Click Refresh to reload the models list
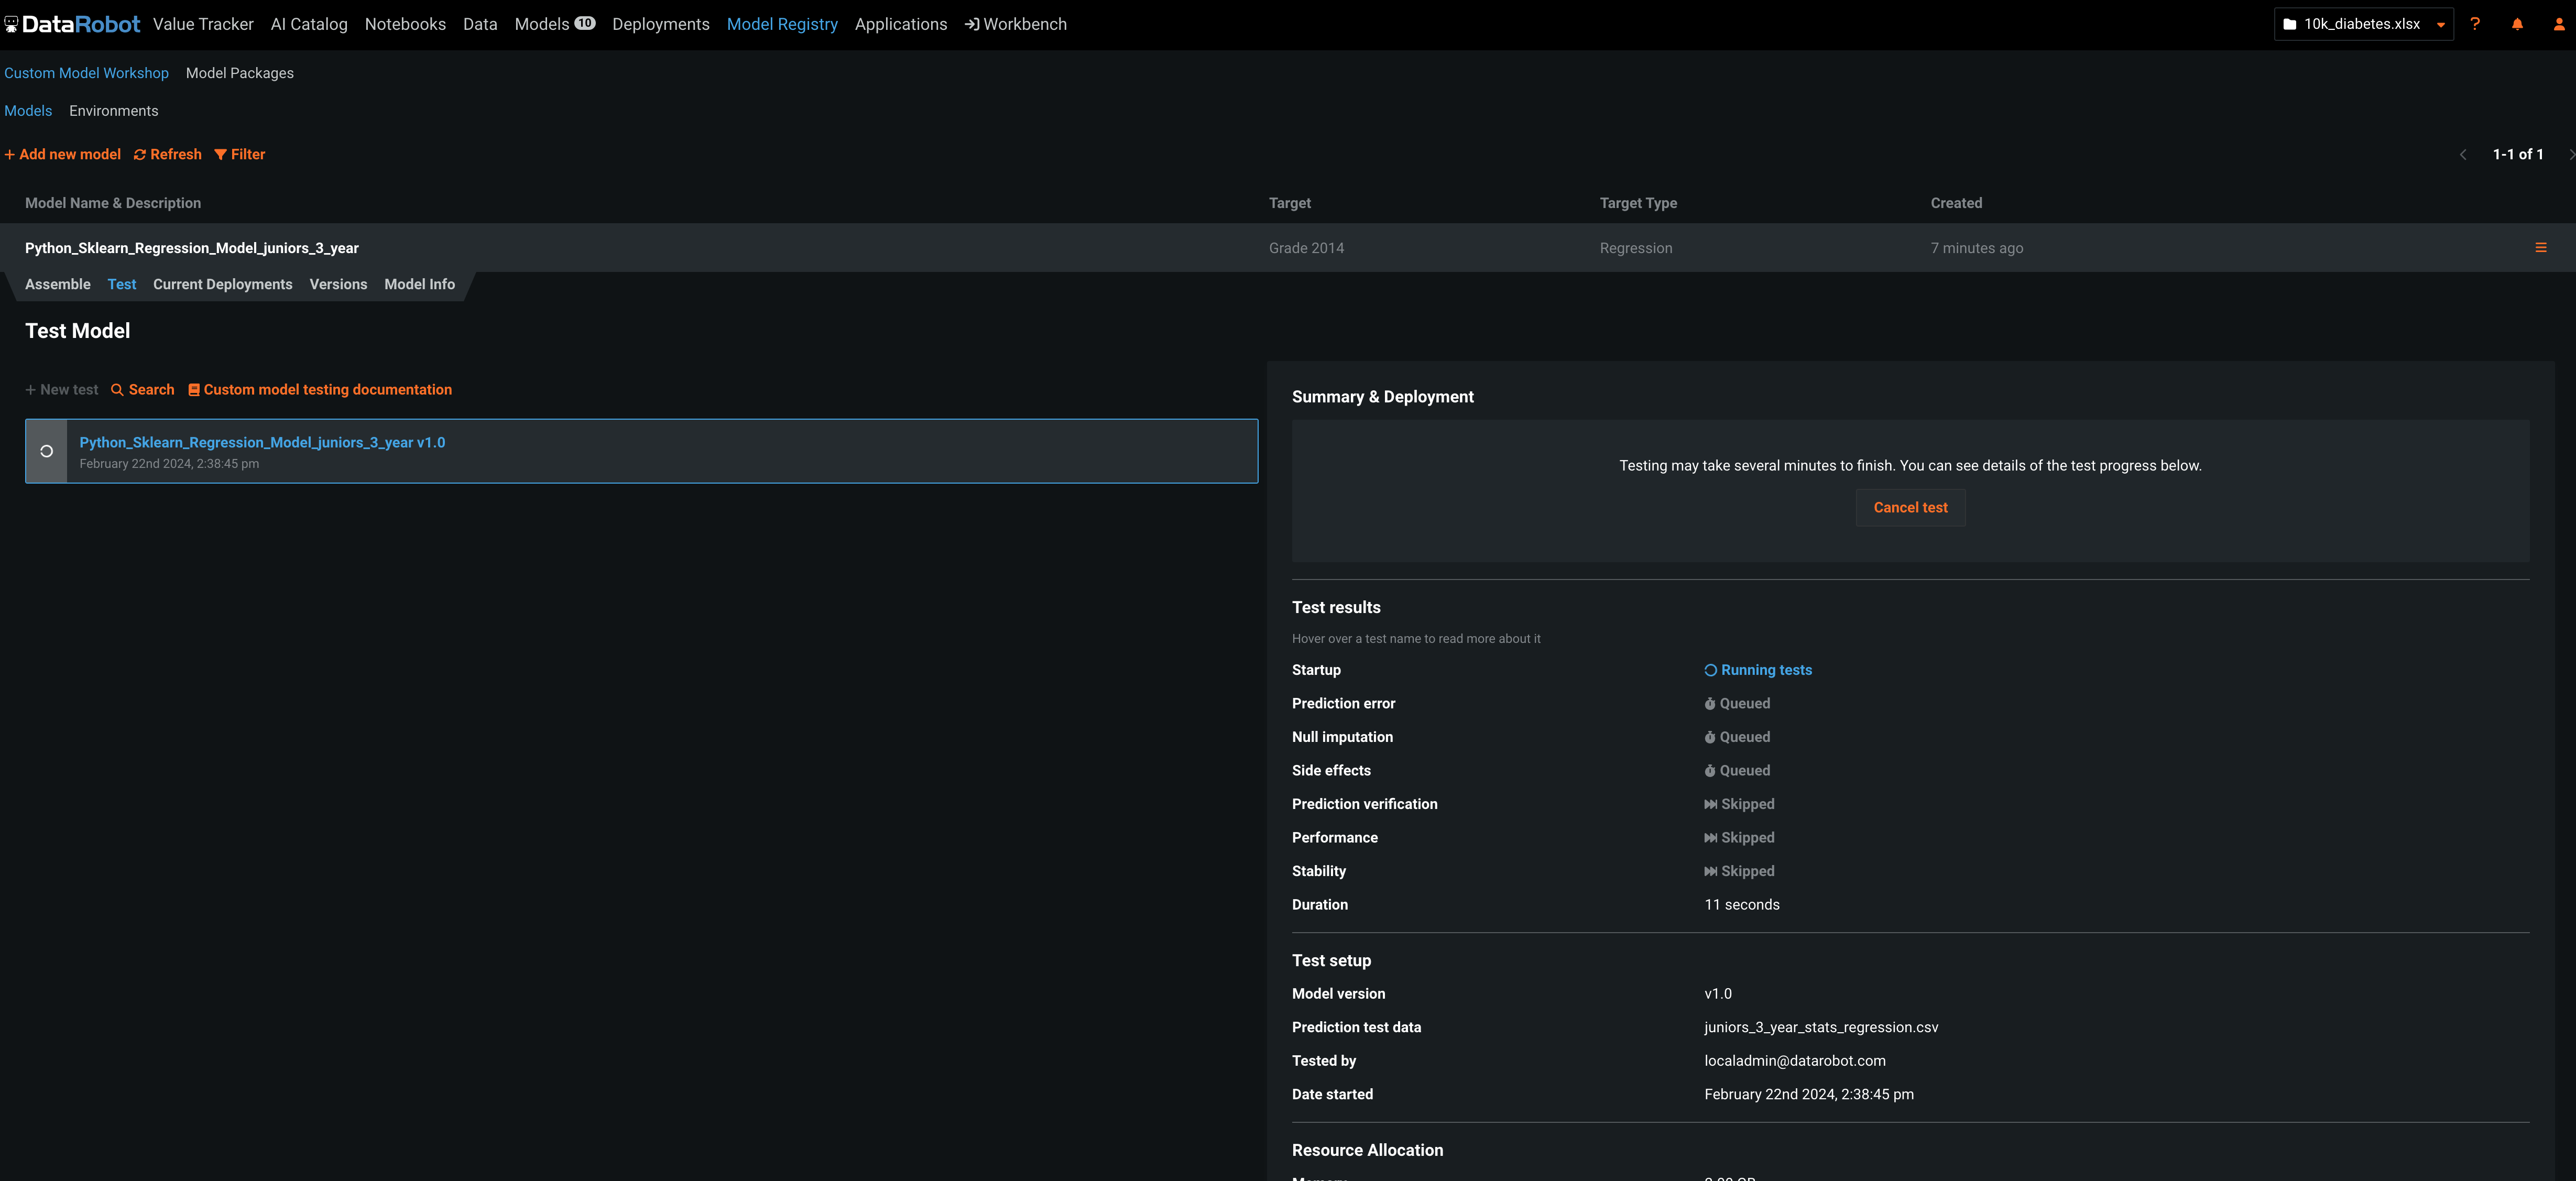Screen dimensions: 2576x1181 (x=168, y=154)
